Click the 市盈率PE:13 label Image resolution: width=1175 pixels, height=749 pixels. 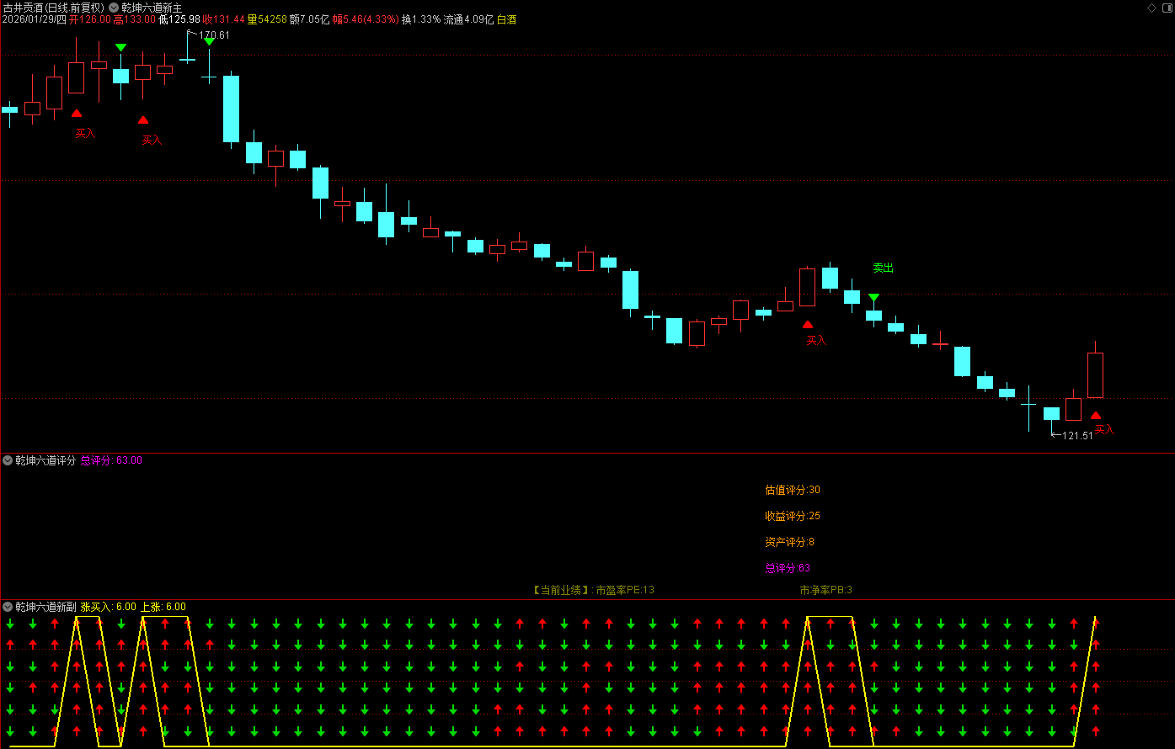[624, 590]
